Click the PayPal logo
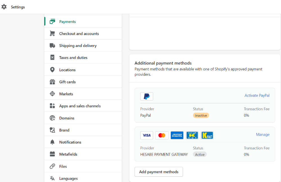Screen dimensions: 281x182 147,96
